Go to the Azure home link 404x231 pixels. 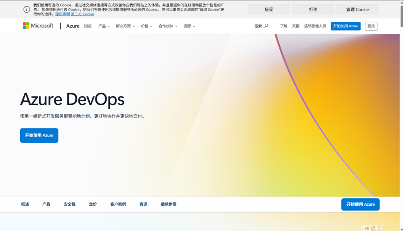pyautogui.click(x=73, y=26)
